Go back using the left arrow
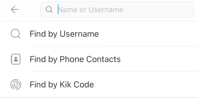Viewport: 198px width, 103px height. pos(15,10)
